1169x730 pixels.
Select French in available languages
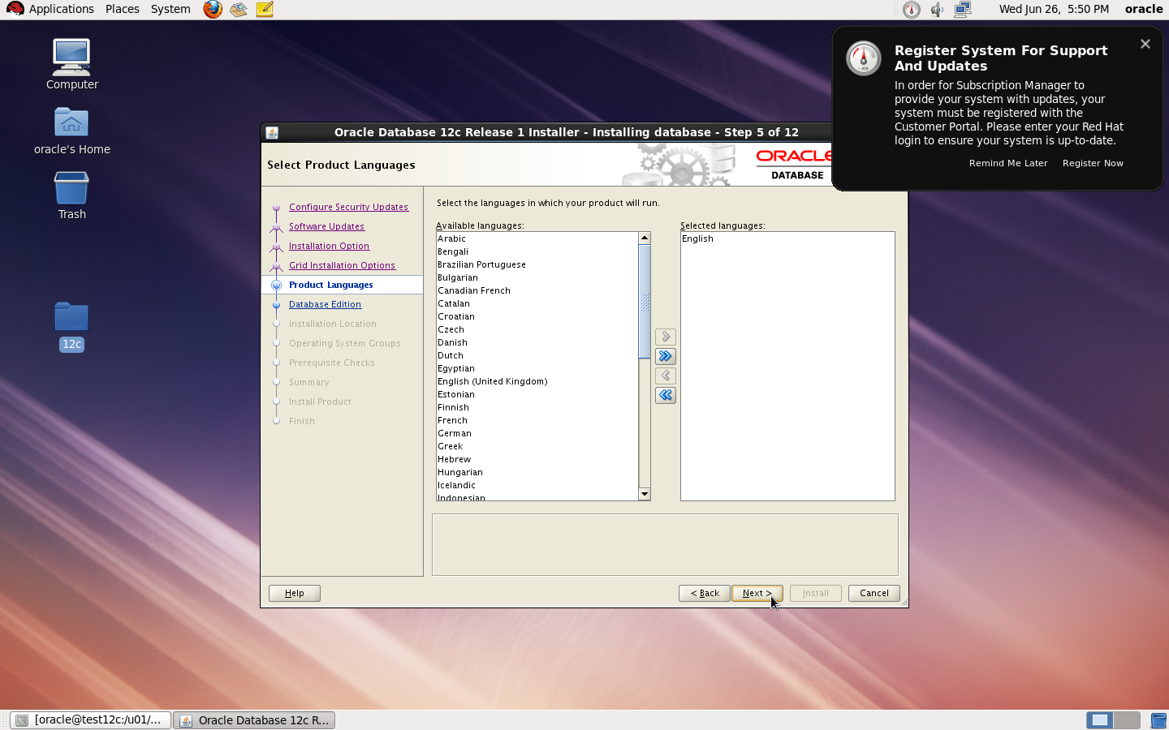[453, 420]
